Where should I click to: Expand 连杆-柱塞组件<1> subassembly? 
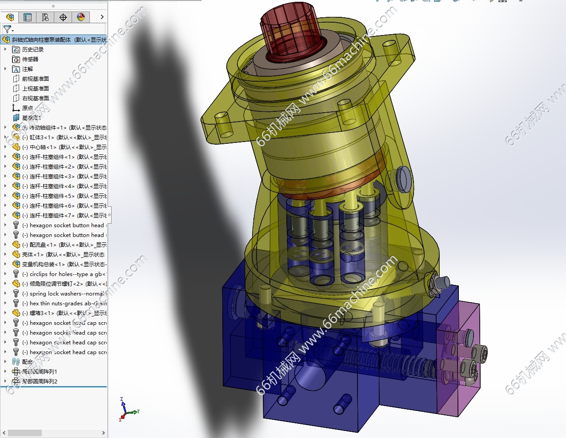coord(5,157)
